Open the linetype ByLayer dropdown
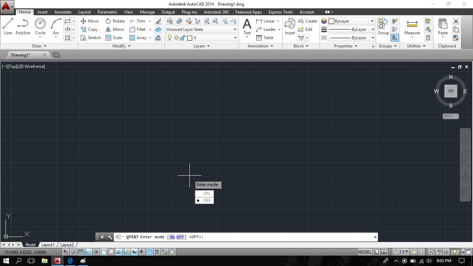The height and width of the screenshot is (266, 473). coord(351,38)
